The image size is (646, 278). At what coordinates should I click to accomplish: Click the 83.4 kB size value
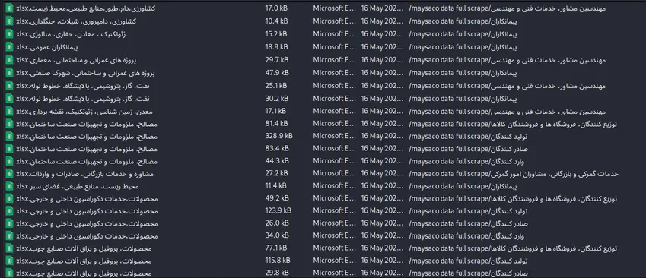click(277, 148)
